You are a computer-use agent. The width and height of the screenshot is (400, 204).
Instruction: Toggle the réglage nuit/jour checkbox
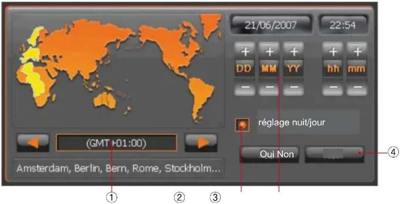[x=242, y=125]
